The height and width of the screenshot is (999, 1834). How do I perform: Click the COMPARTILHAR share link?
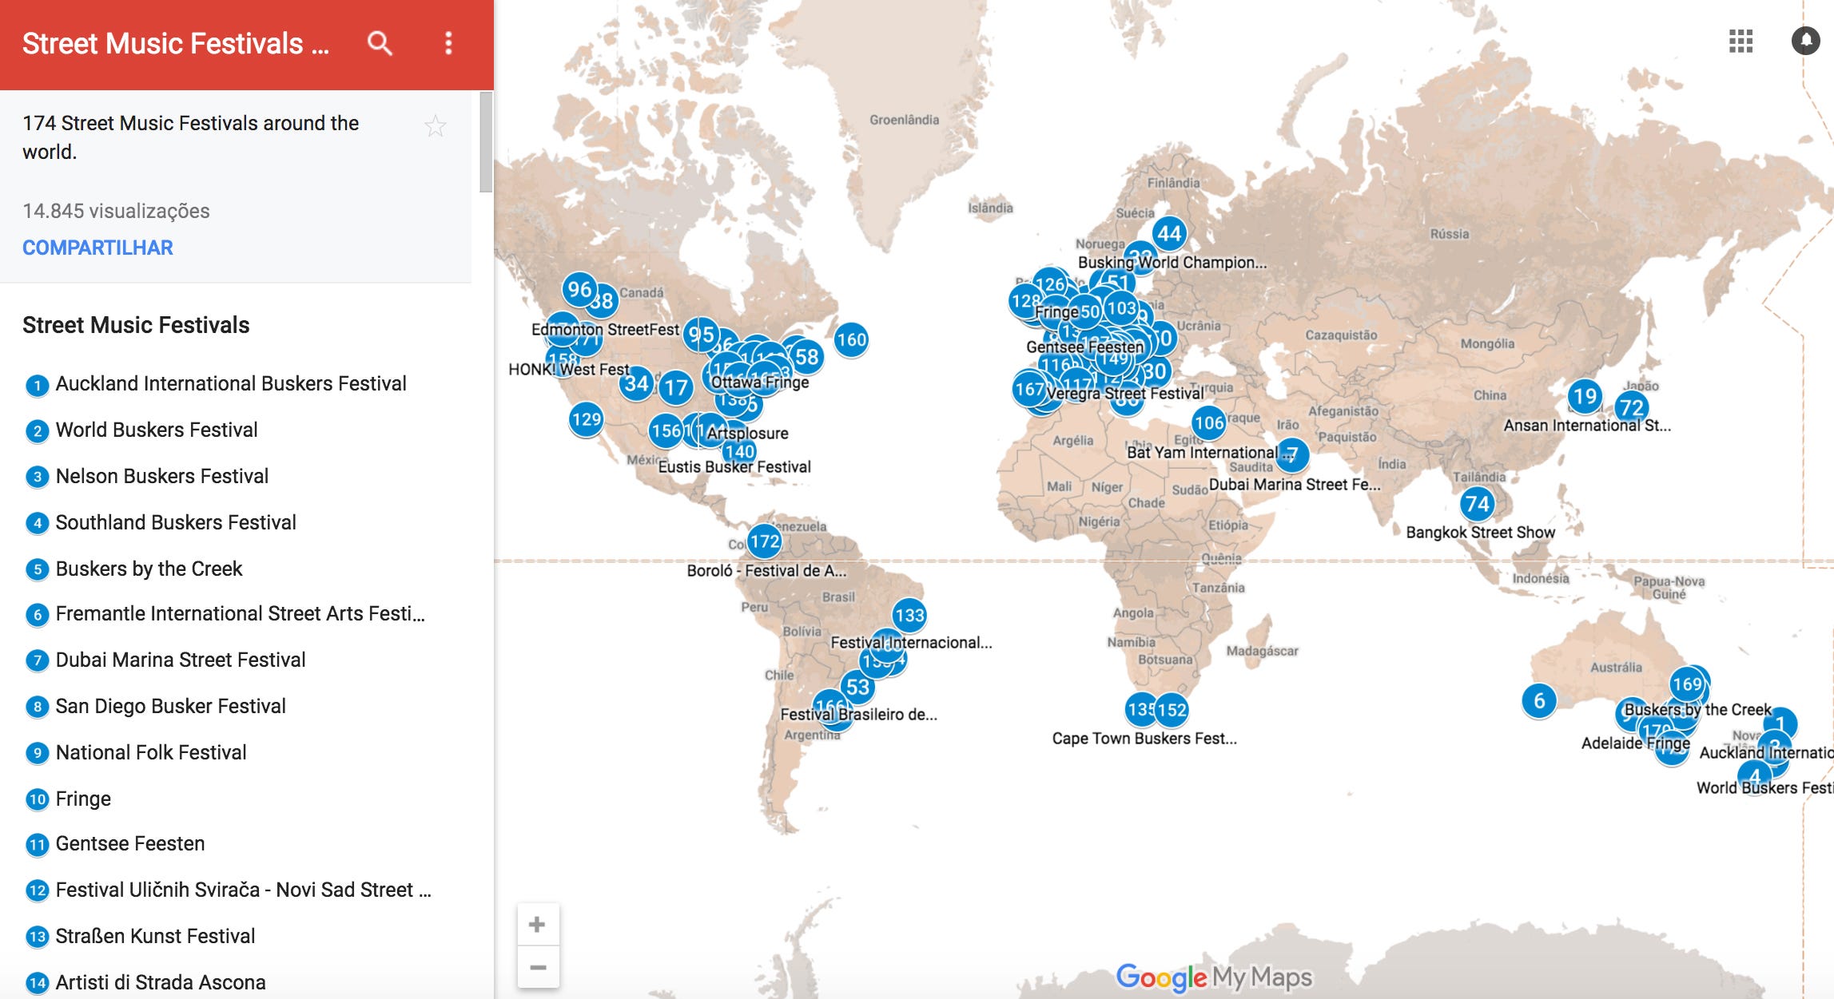pos(97,248)
